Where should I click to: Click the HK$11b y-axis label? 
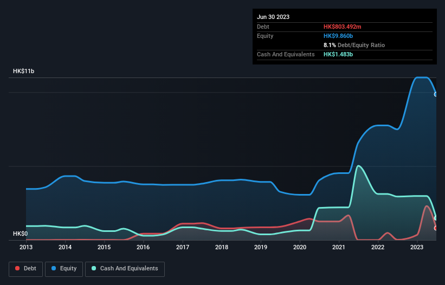pyautogui.click(x=23, y=71)
